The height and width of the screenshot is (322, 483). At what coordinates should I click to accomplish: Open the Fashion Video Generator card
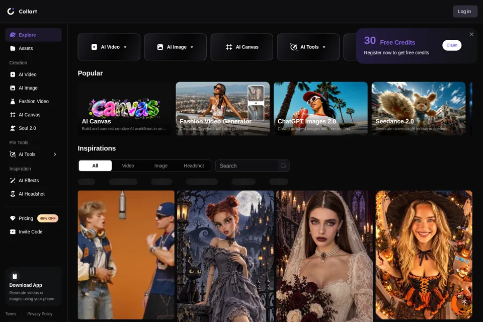(223, 109)
